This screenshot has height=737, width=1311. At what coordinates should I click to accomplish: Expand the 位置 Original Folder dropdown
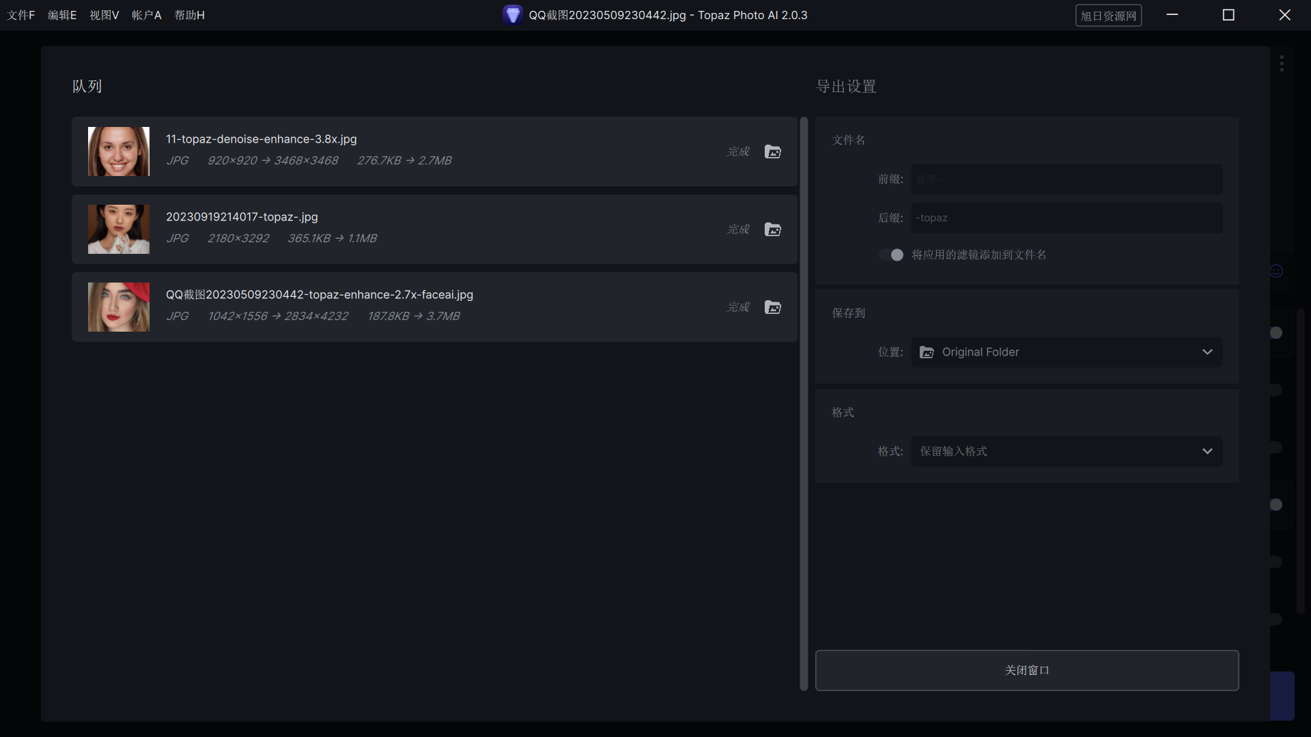pos(1067,352)
